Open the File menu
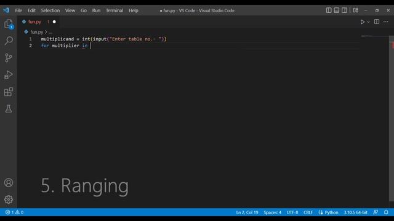394x221 pixels. pos(18,10)
